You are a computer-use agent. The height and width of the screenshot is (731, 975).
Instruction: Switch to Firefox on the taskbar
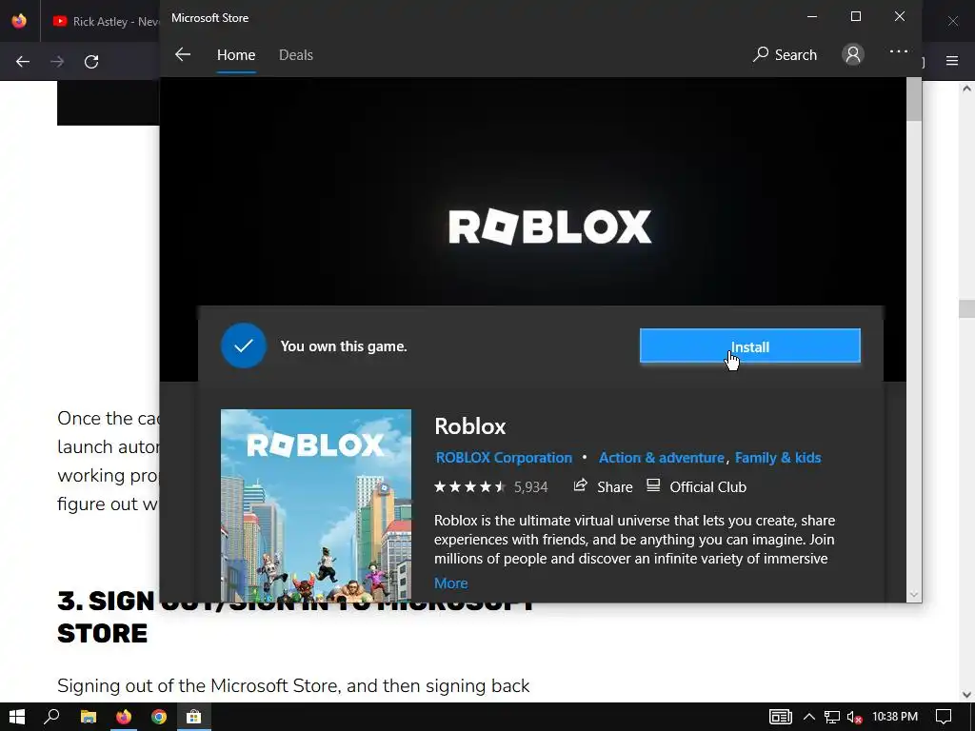(x=124, y=717)
